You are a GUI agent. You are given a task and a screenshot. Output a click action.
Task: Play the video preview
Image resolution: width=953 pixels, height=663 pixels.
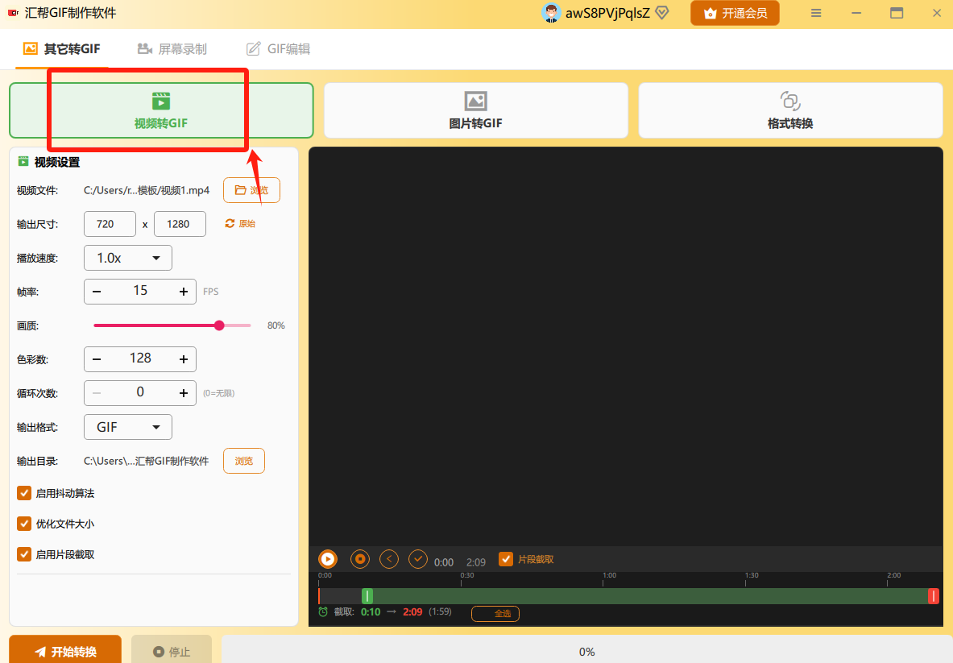328,559
